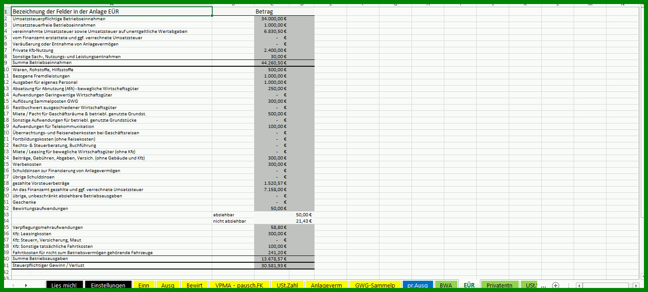Go to next sheet tabs arrow
Screen dimensions: 648x292
click(26, 285)
